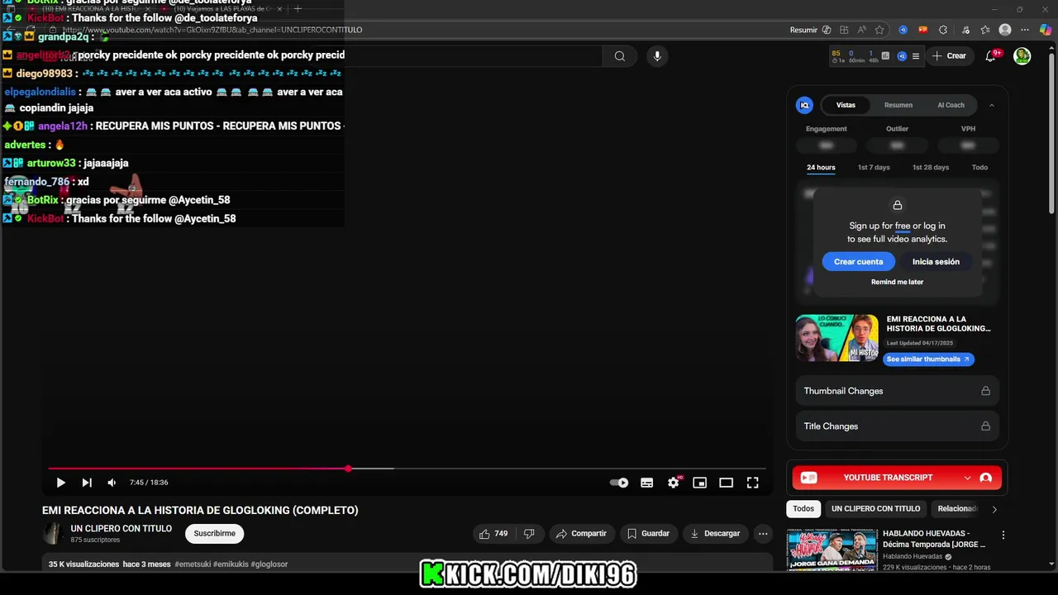This screenshot has height=595, width=1058.
Task: Open browser favorites list icon
Action: (984, 30)
